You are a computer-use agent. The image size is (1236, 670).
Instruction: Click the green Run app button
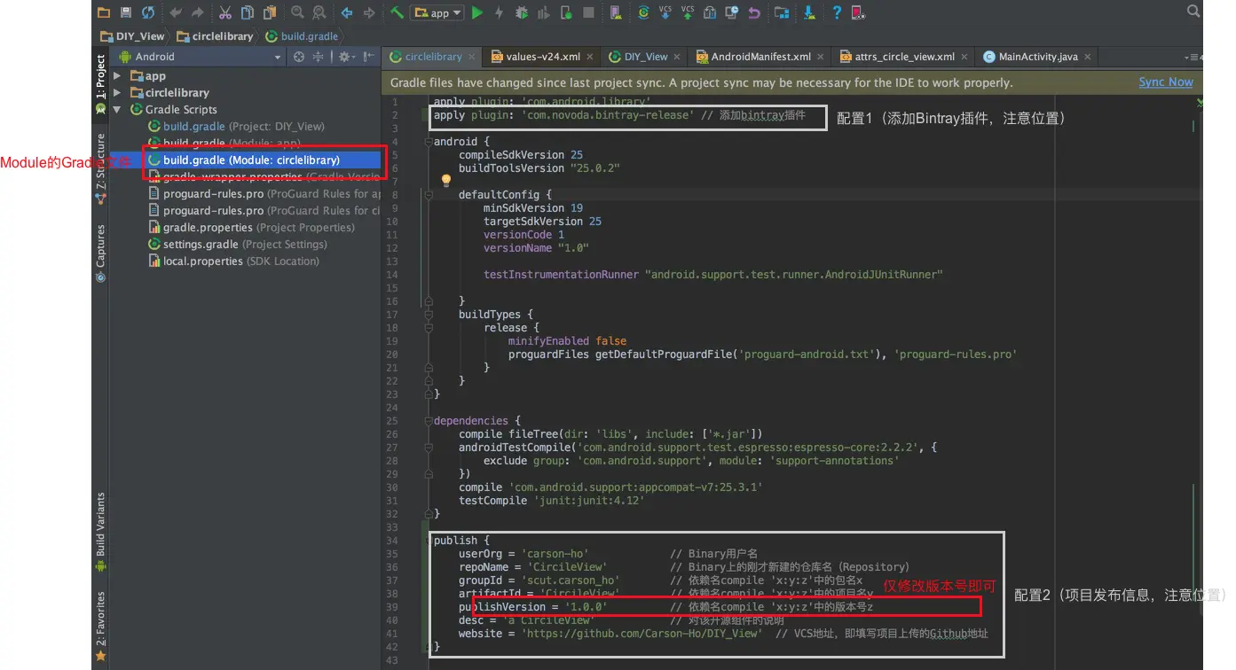pos(477,12)
